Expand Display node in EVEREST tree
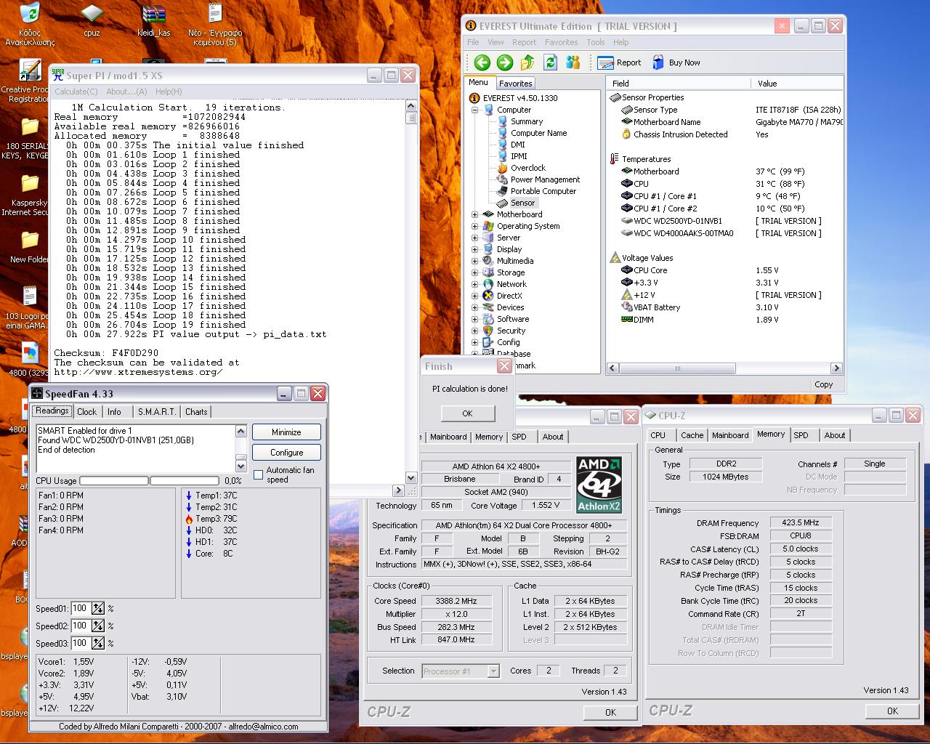930x744 pixels. [x=475, y=249]
